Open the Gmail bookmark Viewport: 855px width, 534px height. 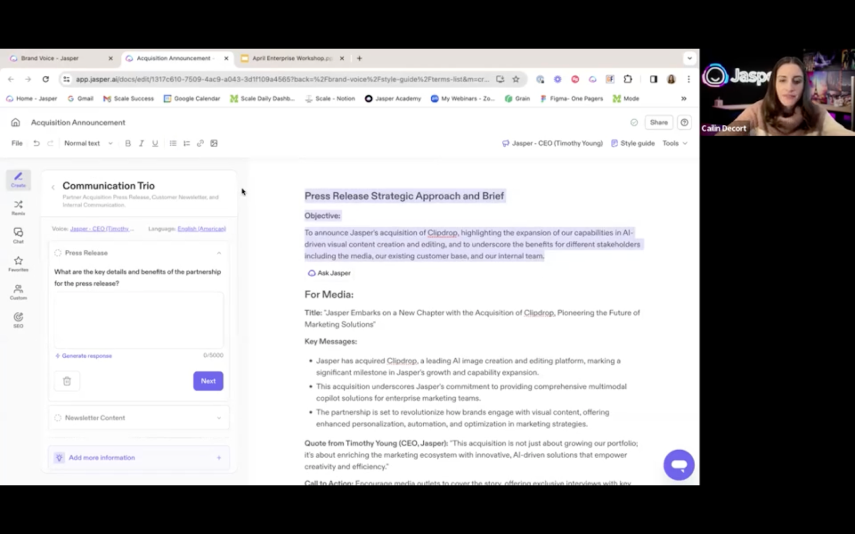click(x=80, y=98)
